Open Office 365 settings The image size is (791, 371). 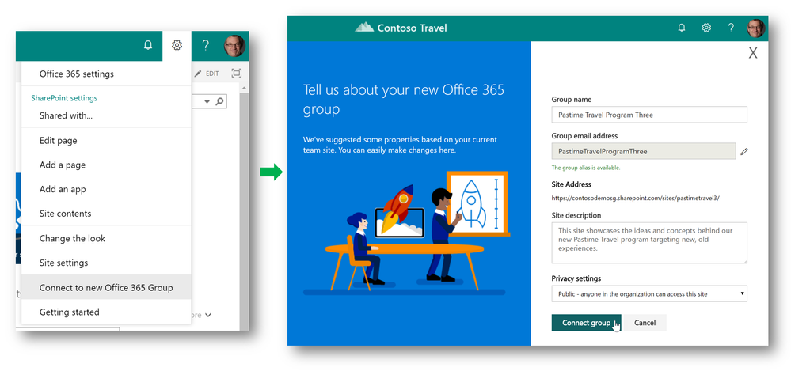point(106,74)
